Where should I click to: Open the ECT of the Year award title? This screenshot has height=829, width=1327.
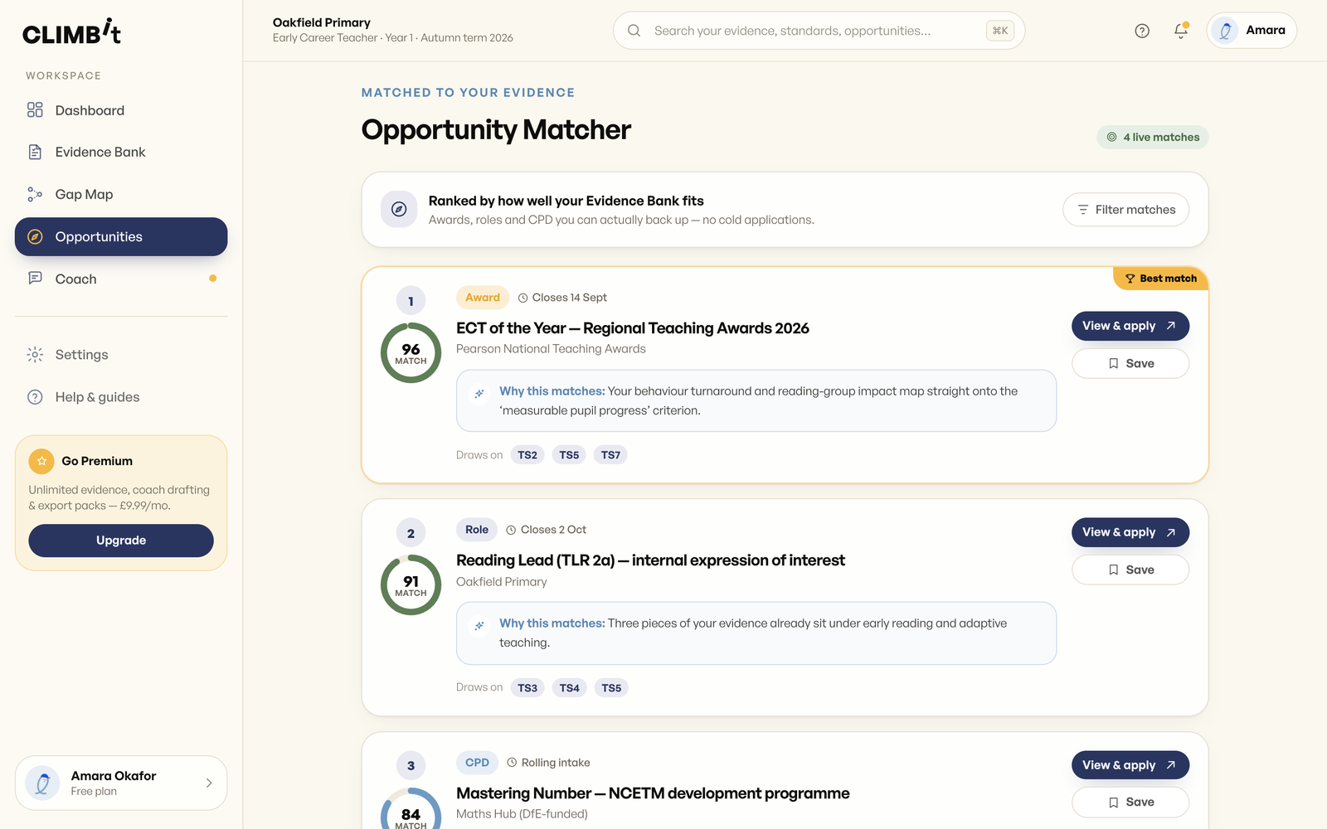[633, 328]
